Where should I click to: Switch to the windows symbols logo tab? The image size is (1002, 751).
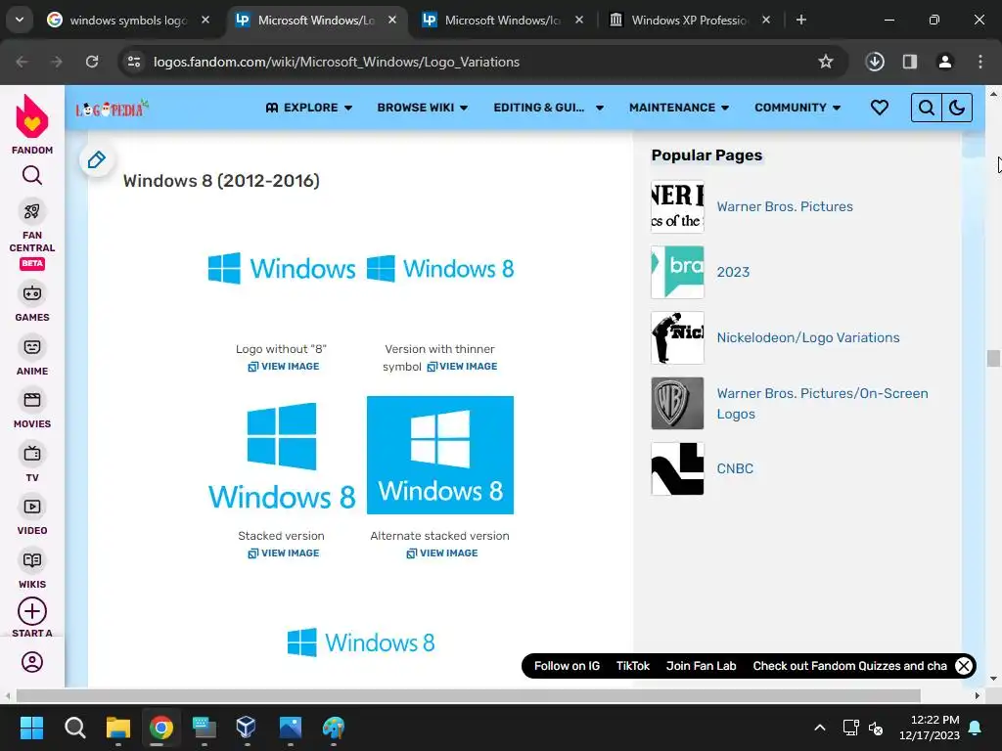tap(128, 21)
